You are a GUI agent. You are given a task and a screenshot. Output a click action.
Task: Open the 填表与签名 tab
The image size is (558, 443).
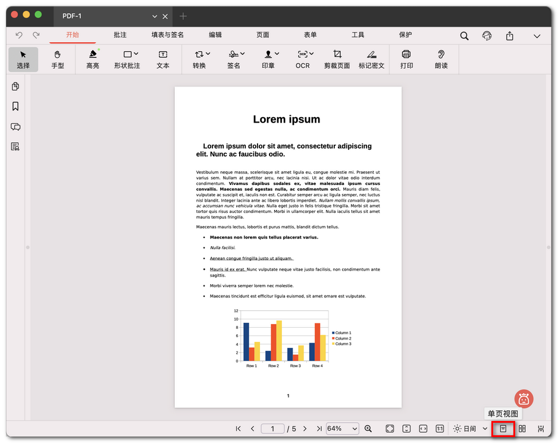coord(167,35)
